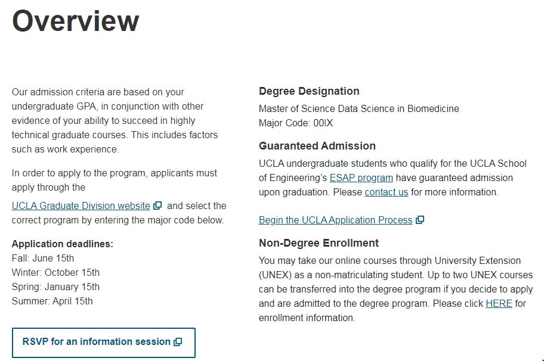
Task: Click the Winter: October 15th deadline
Action: tap(55, 272)
